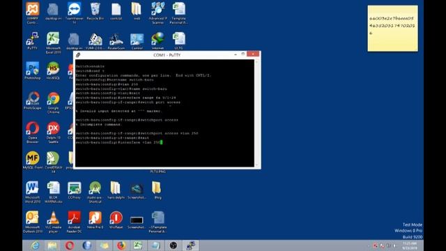446x251 pixels.
Task: Open the ULTG spreadsheet file
Action: (x=178, y=40)
